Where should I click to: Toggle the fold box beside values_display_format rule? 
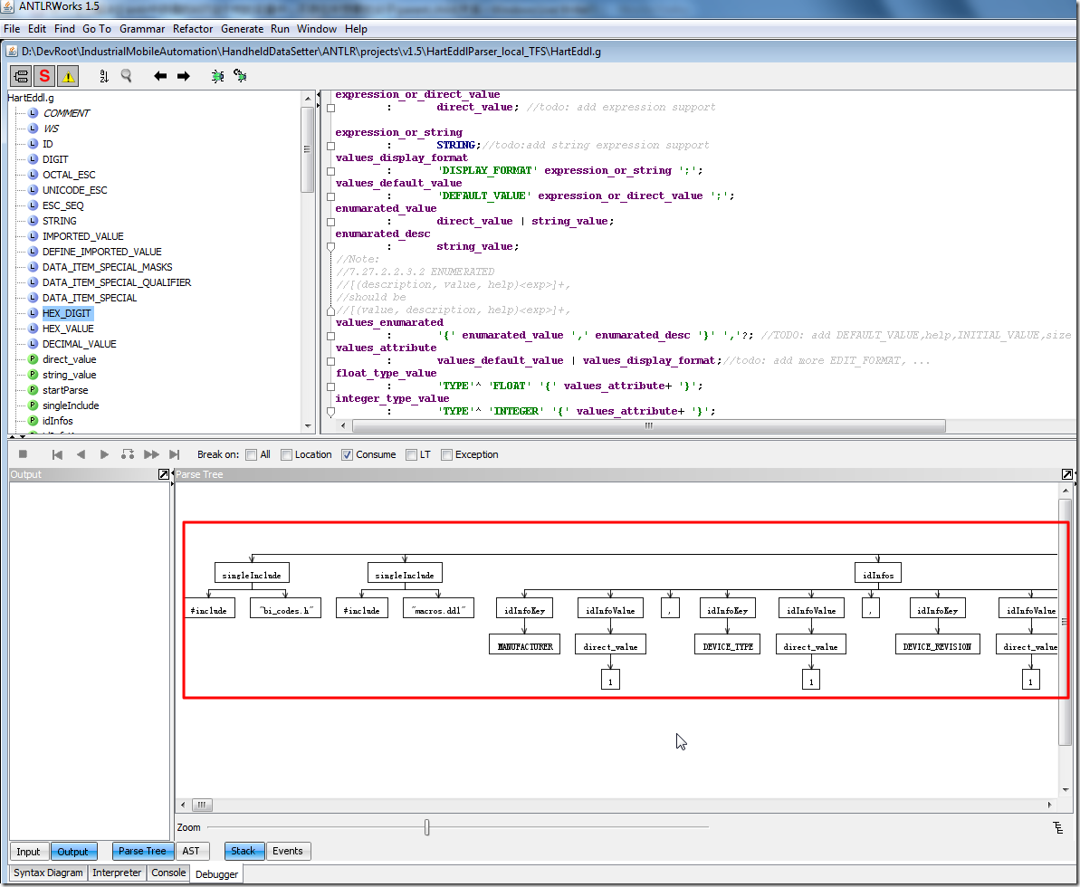330,170
